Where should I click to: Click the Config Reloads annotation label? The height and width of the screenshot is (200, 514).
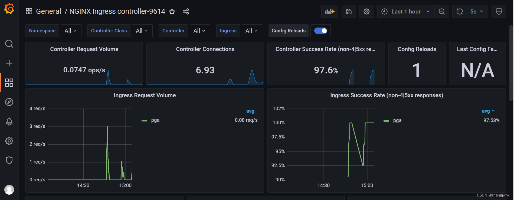coord(289,31)
